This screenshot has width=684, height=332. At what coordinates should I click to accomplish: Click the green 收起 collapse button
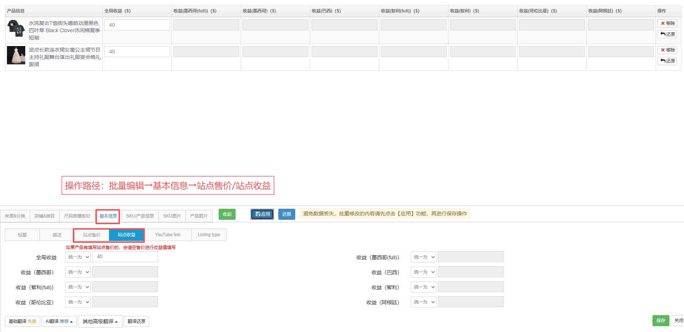[x=227, y=214]
